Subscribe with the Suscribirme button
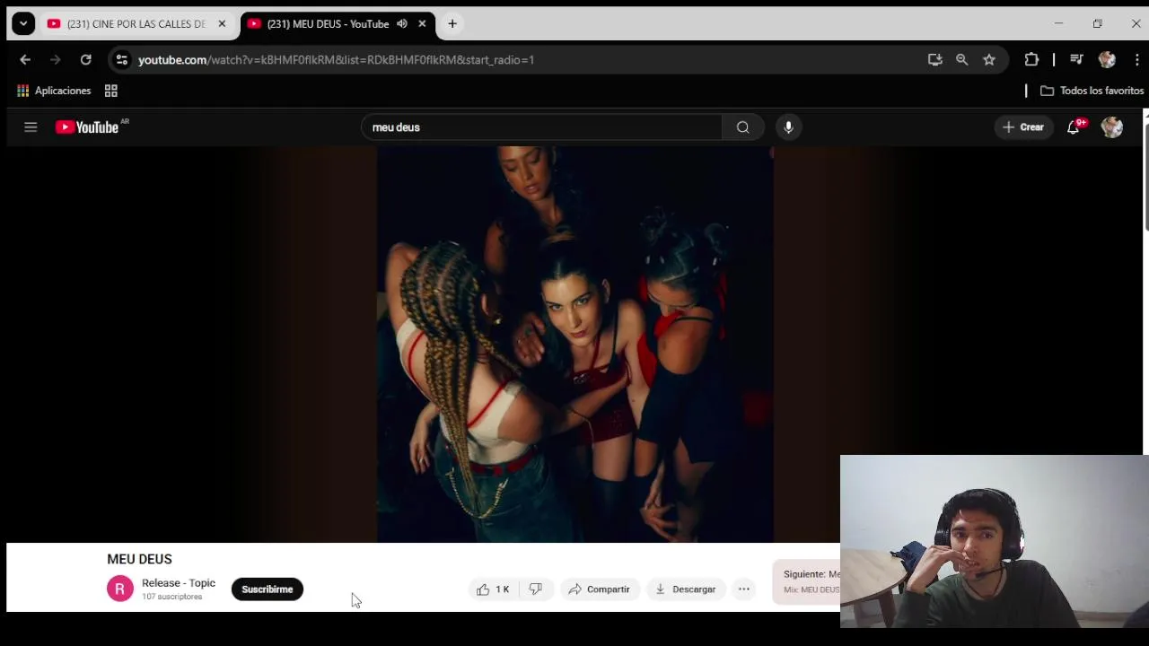The height and width of the screenshot is (646, 1149). point(268,589)
